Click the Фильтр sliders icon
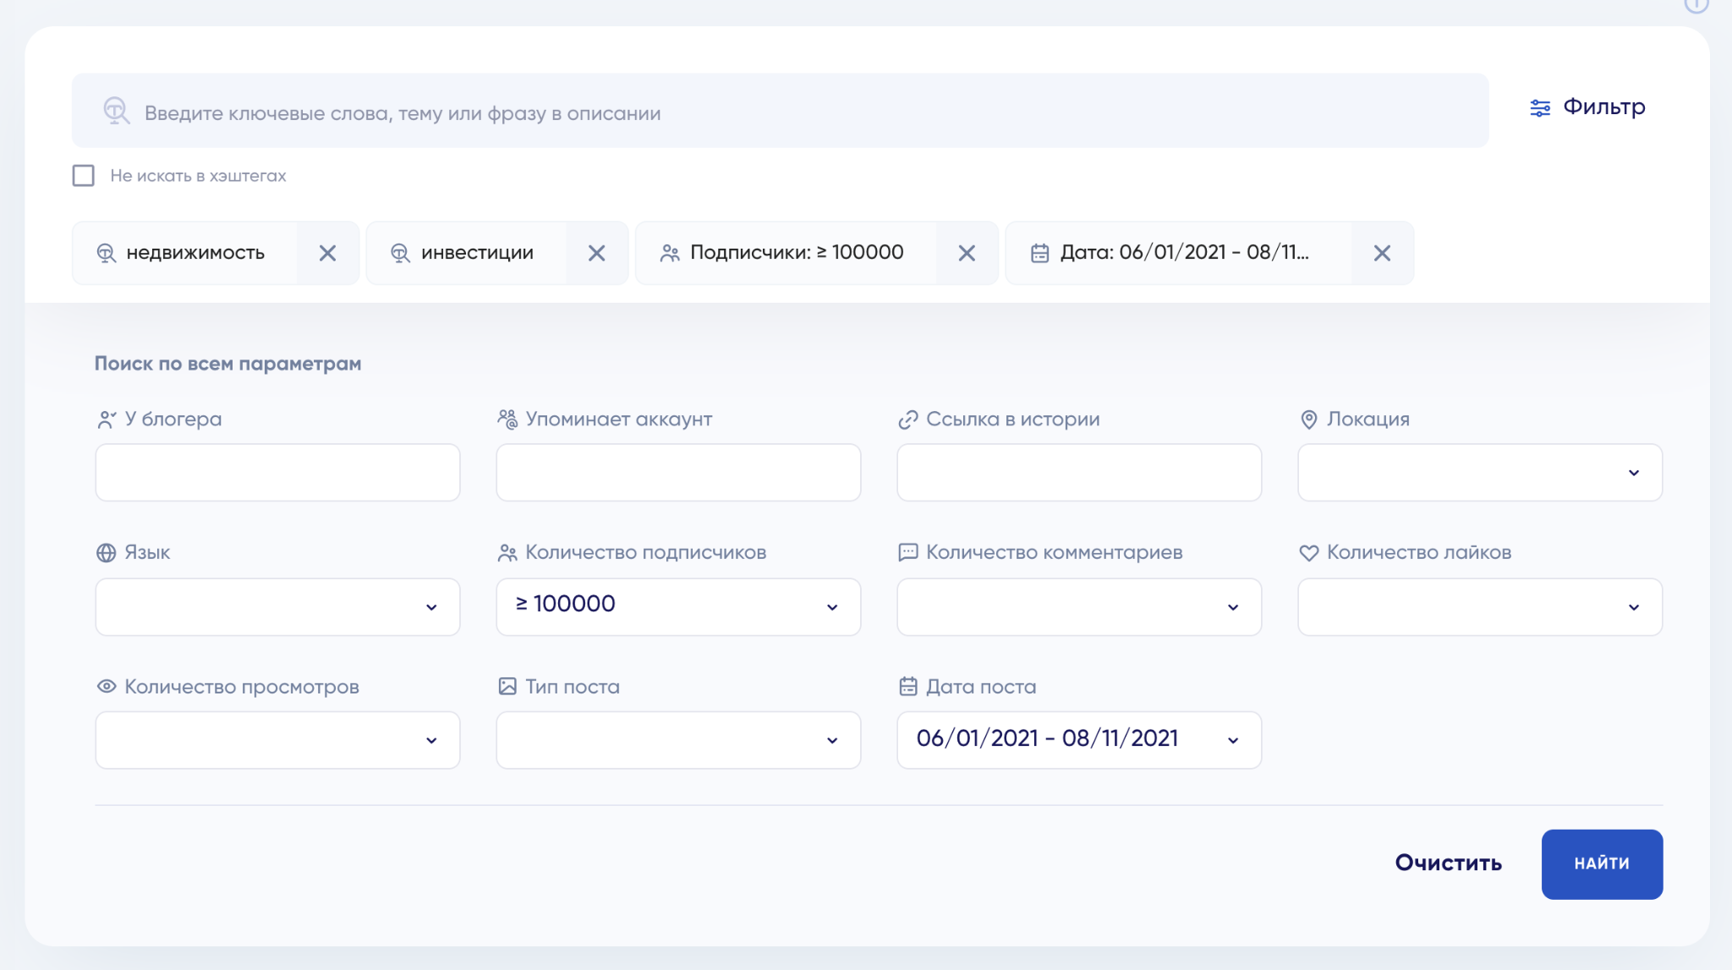Image resolution: width=1732 pixels, height=970 pixels. click(1540, 108)
